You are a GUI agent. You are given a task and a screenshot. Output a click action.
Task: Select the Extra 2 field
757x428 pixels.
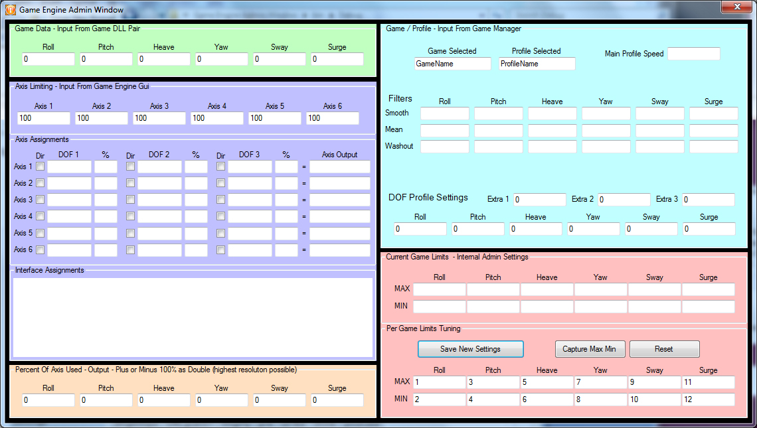click(x=624, y=200)
